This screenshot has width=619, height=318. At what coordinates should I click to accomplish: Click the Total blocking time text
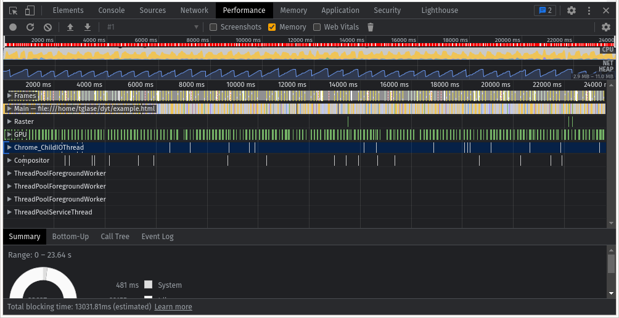coord(80,307)
